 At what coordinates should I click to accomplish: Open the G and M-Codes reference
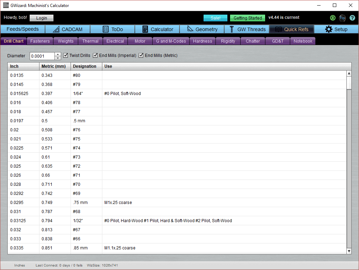click(x=171, y=41)
